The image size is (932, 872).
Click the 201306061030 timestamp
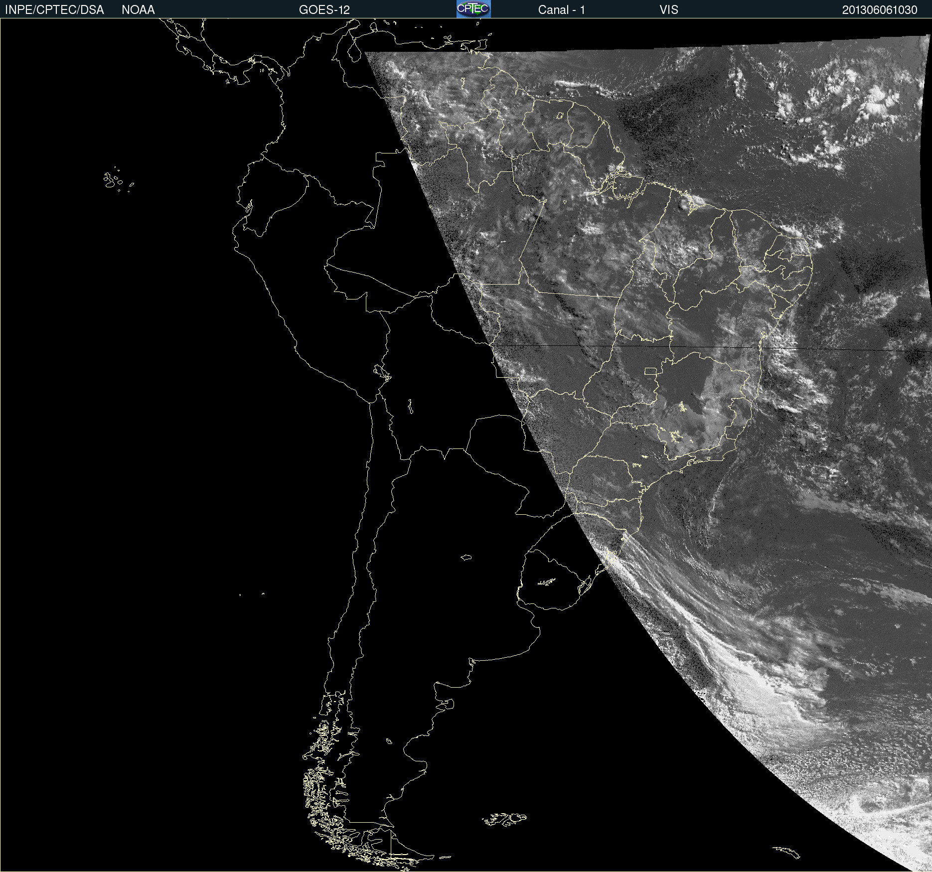click(880, 10)
